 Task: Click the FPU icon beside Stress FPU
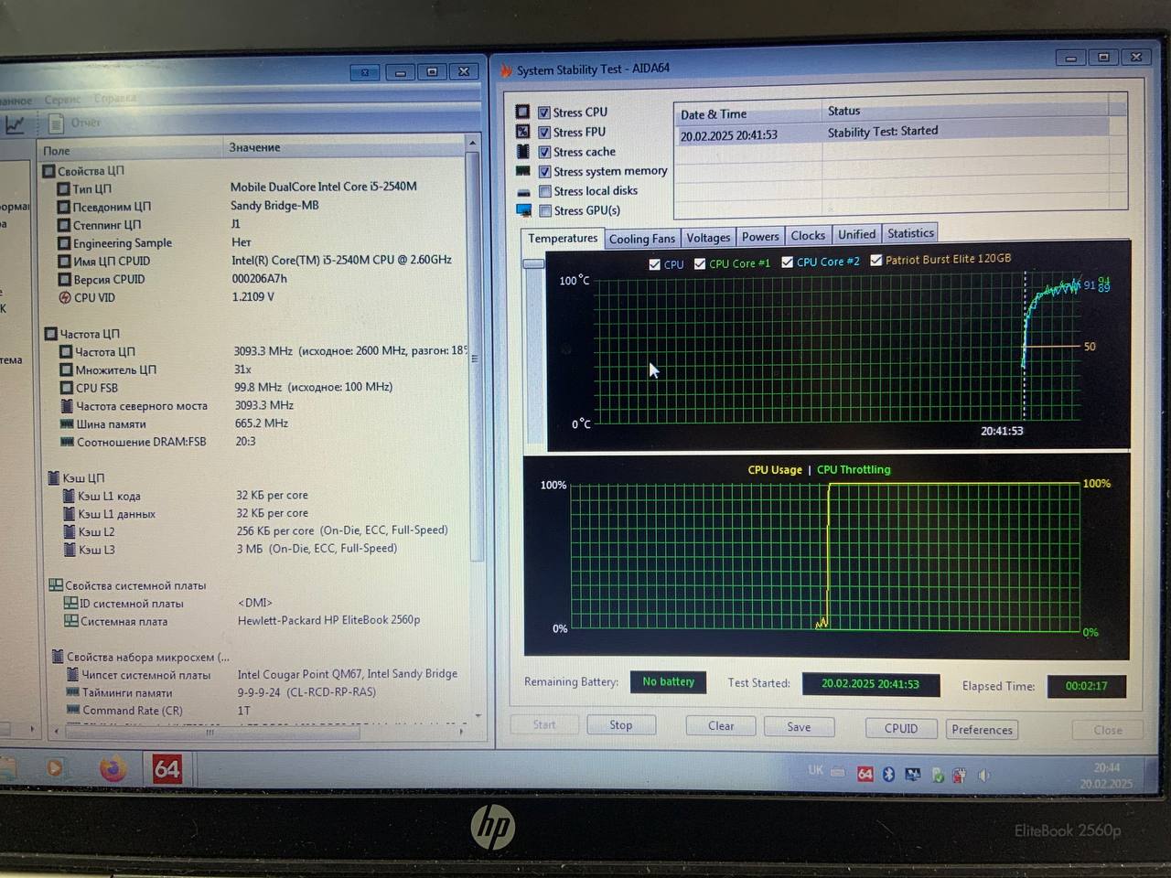pyautogui.click(x=522, y=132)
